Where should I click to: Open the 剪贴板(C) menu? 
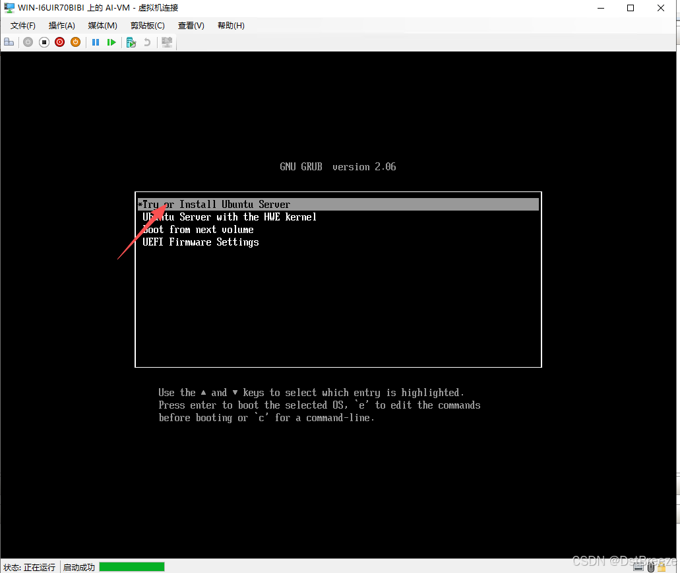click(148, 26)
